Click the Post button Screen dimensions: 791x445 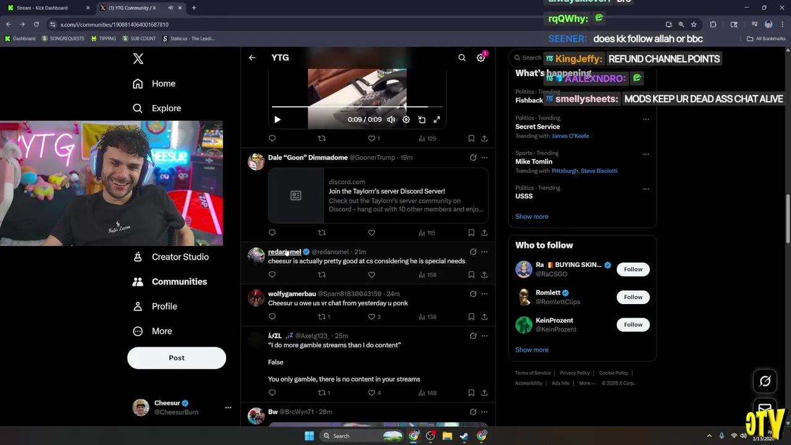(177, 358)
